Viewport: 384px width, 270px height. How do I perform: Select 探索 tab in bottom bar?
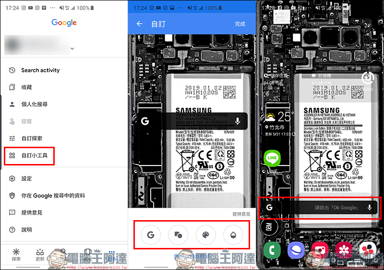tap(16, 255)
